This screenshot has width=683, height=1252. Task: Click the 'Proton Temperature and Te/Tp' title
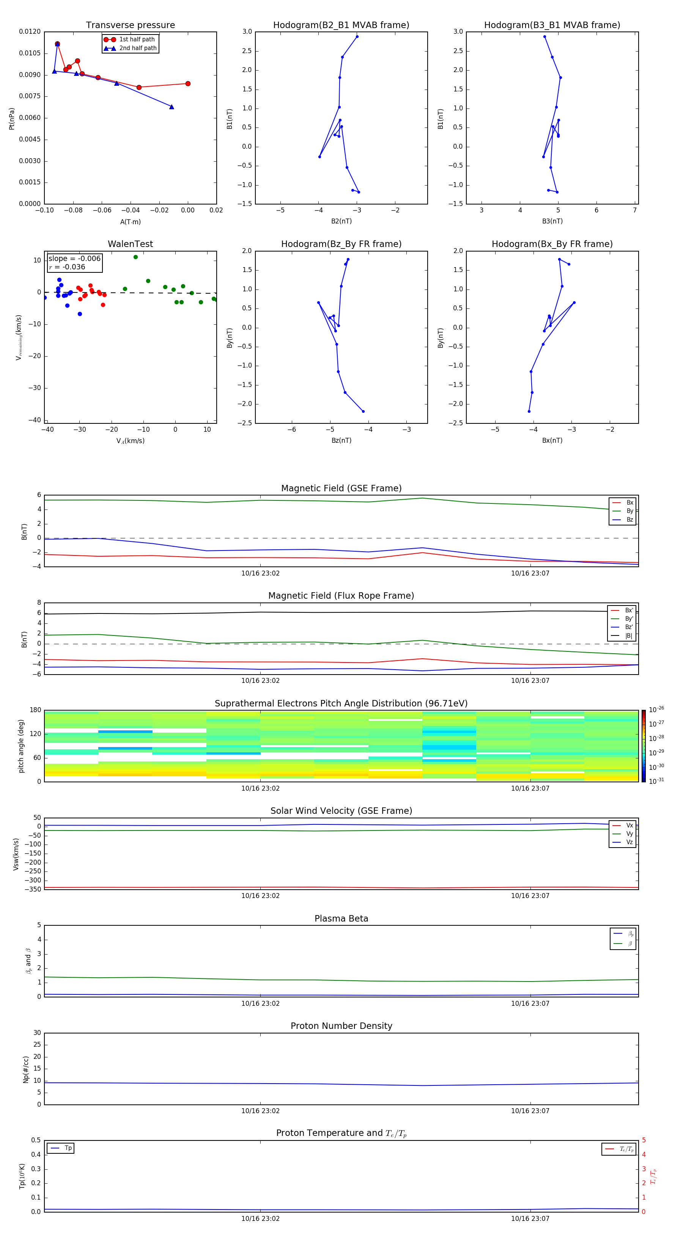coord(341,1133)
